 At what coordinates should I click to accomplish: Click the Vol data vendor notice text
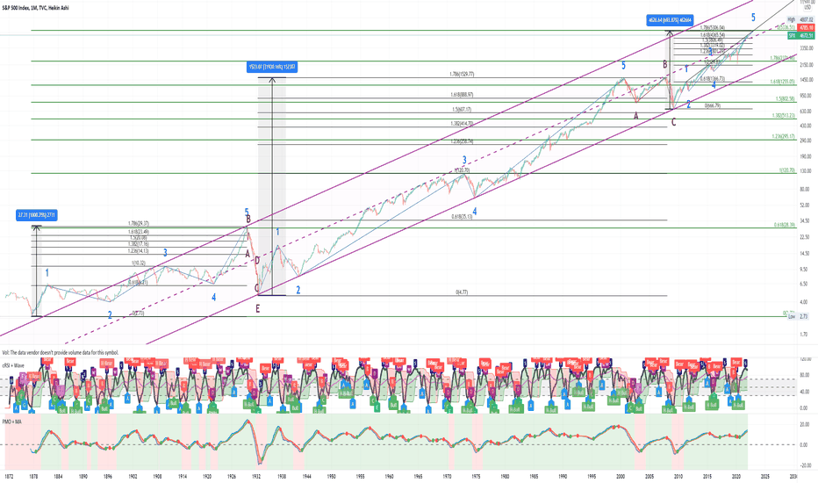(x=61, y=353)
